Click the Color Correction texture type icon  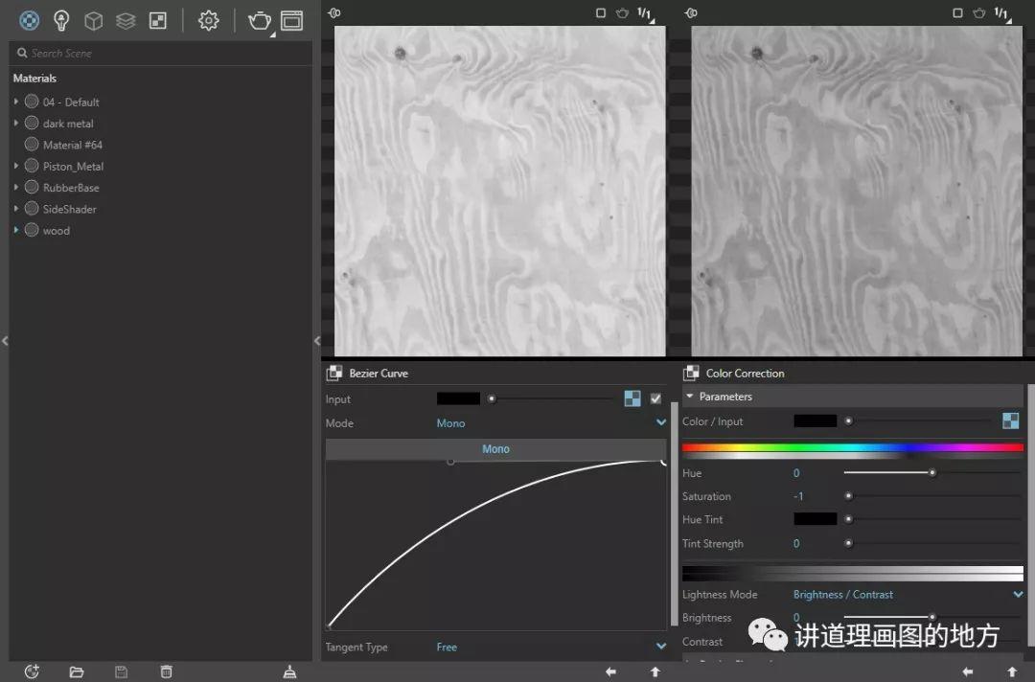click(691, 374)
